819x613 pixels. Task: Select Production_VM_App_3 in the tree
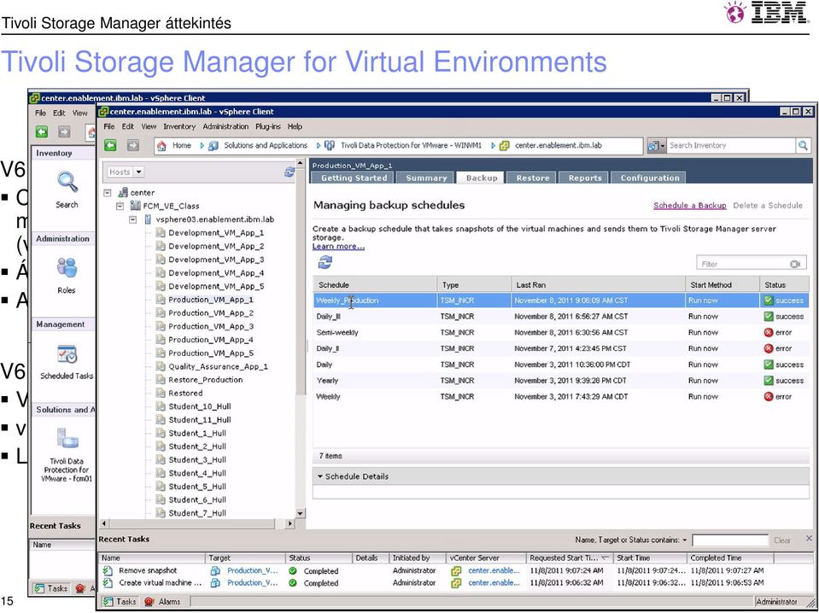(210, 326)
